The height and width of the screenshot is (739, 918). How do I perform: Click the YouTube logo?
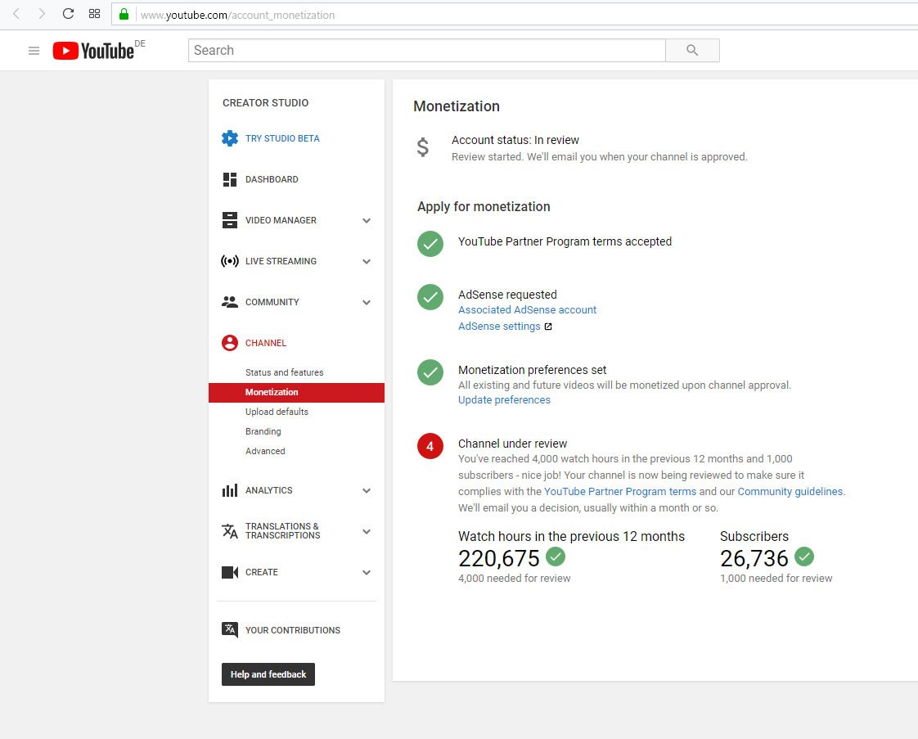pos(93,51)
